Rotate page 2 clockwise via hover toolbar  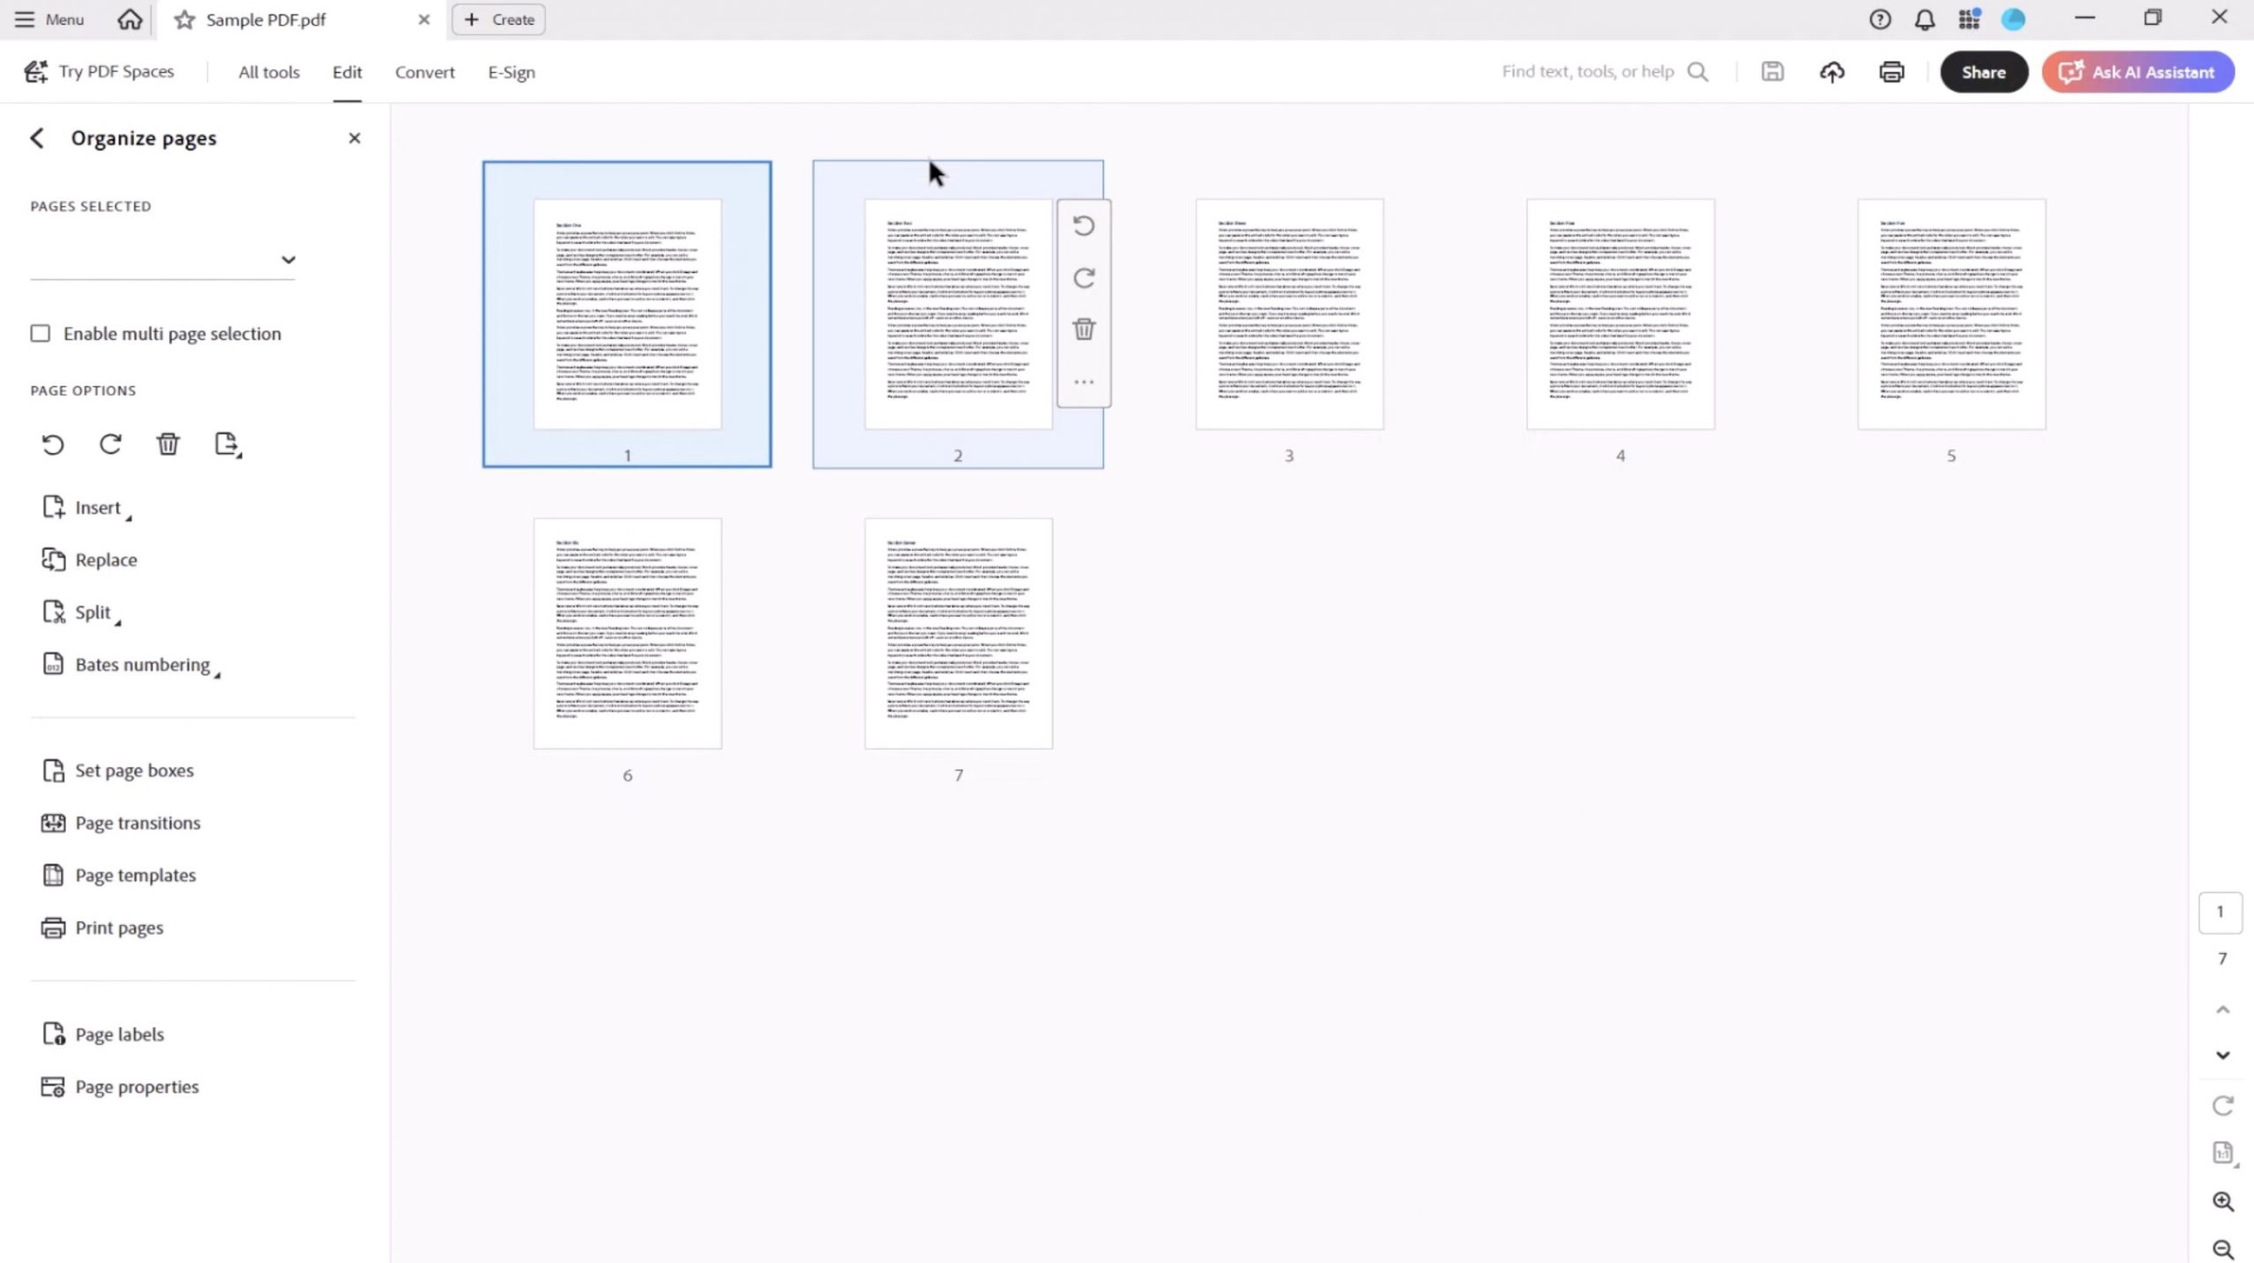1084,278
